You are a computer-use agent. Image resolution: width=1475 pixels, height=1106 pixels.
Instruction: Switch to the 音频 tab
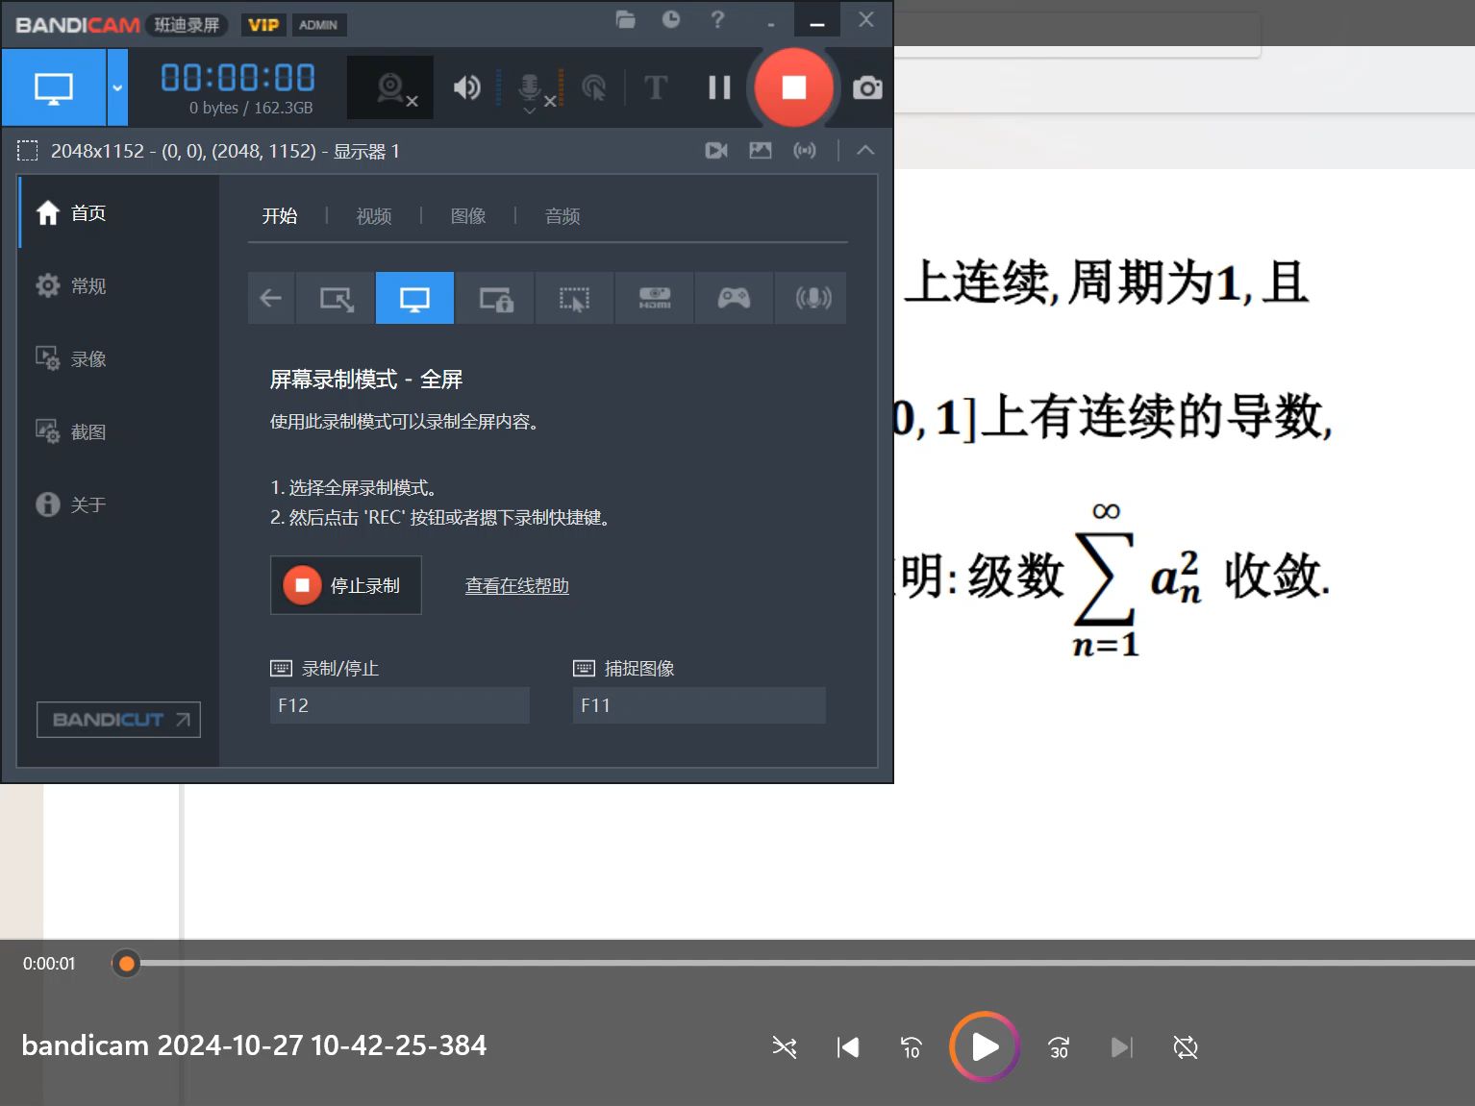pyautogui.click(x=562, y=216)
